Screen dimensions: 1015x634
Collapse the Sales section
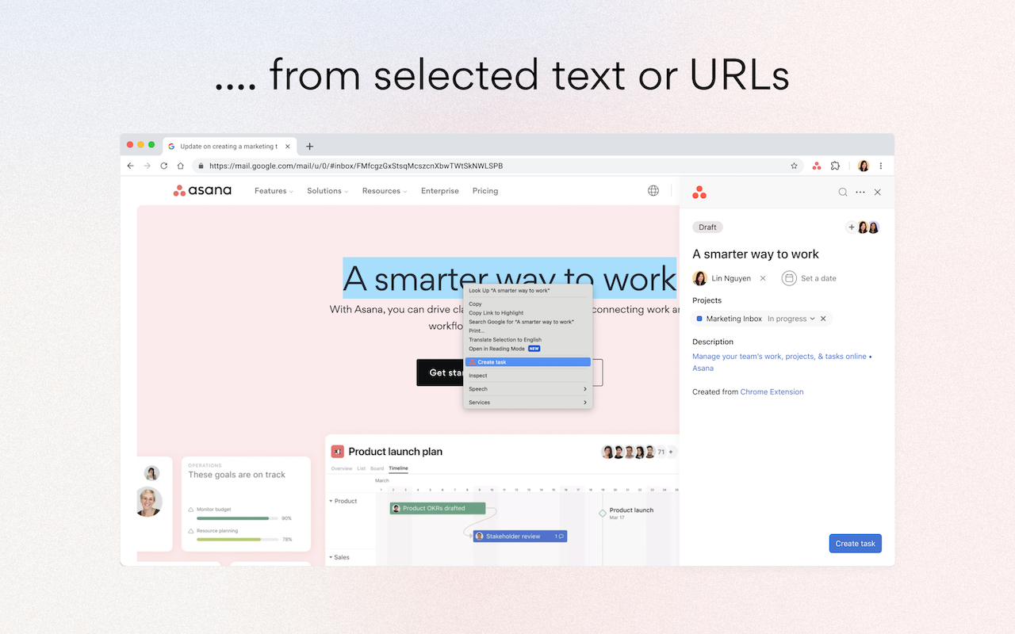point(331,558)
